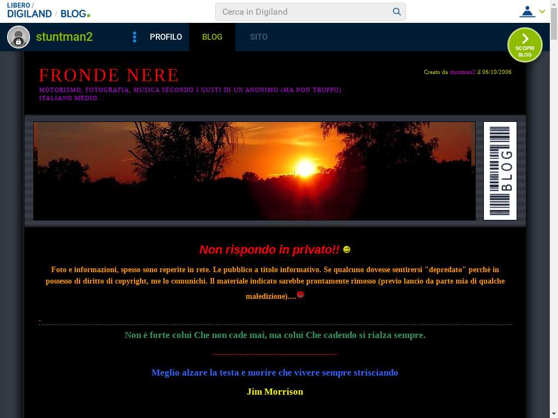Click the scrollbar down arrow
The width and height of the screenshot is (558, 418).
[554, 414]
